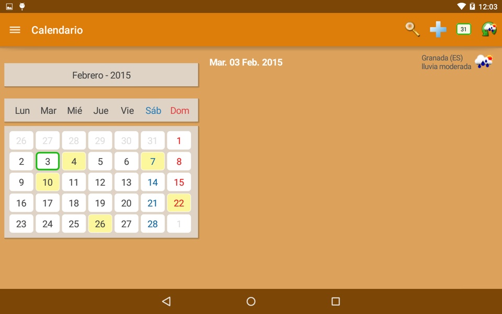The width and height of the screenshot is (502, 314).
Task: Tap the Vie weekday header
Action: (127, 110)
